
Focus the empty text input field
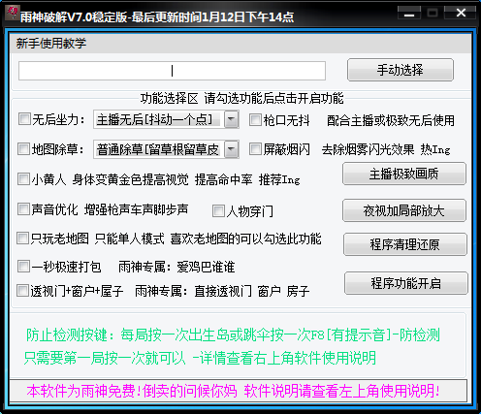172,71
